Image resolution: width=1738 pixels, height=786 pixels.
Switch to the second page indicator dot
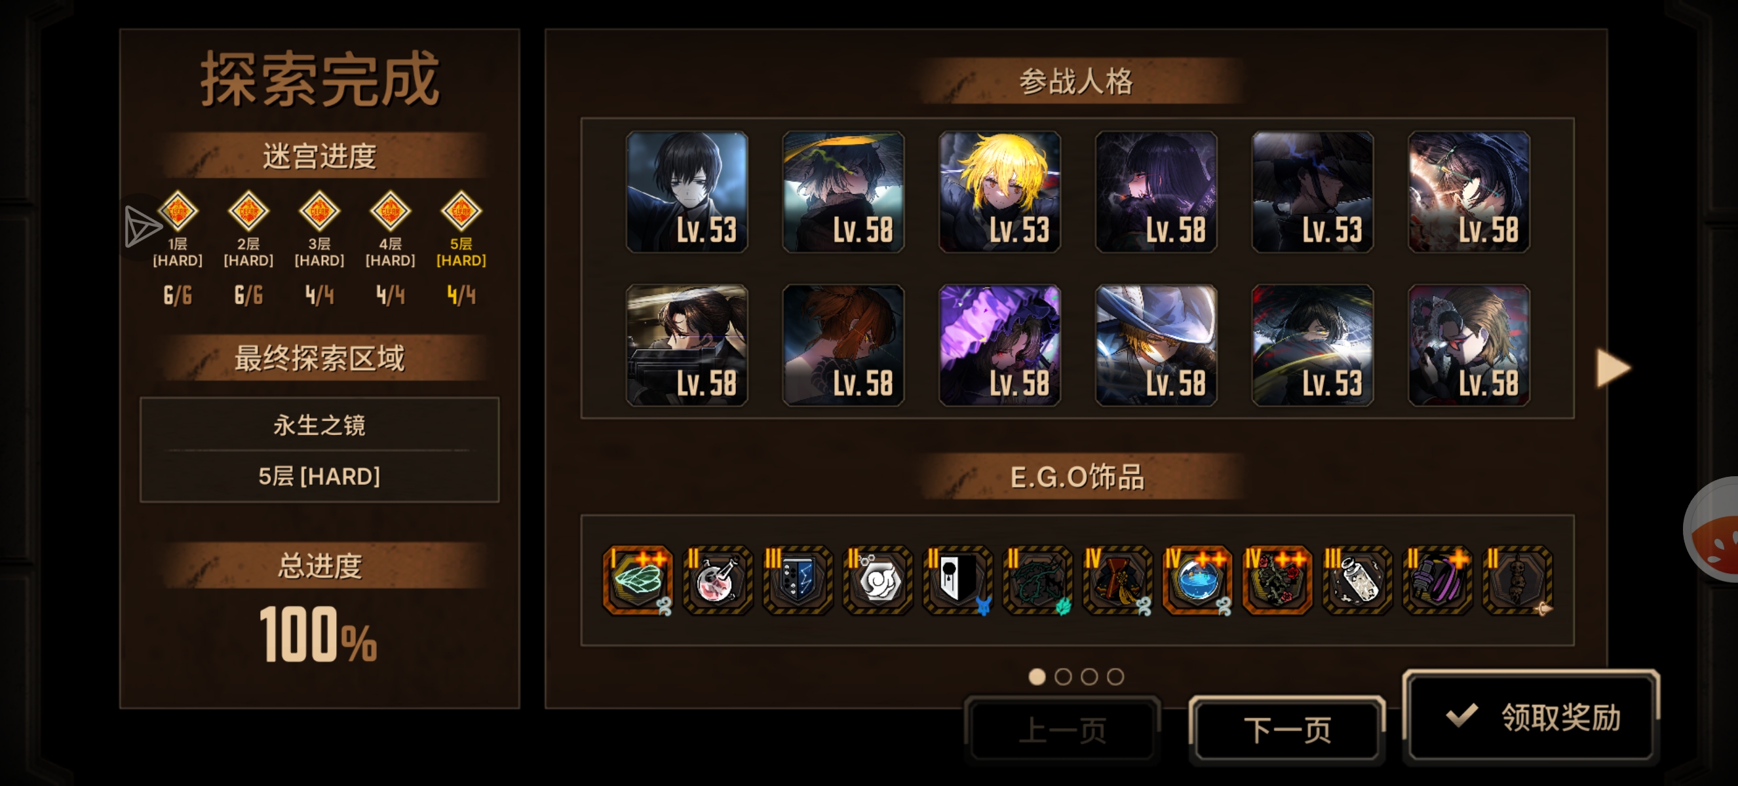point(1063,677)
